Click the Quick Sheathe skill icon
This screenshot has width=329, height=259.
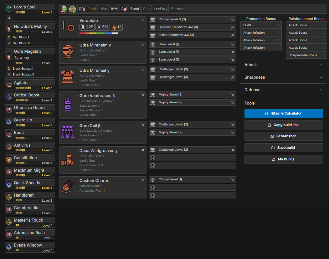9,185
